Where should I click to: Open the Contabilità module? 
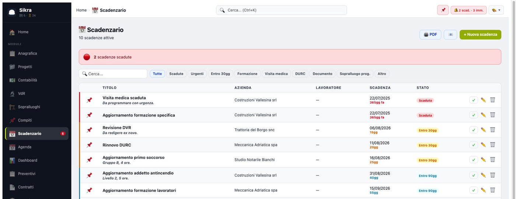(x=37, y=80)
